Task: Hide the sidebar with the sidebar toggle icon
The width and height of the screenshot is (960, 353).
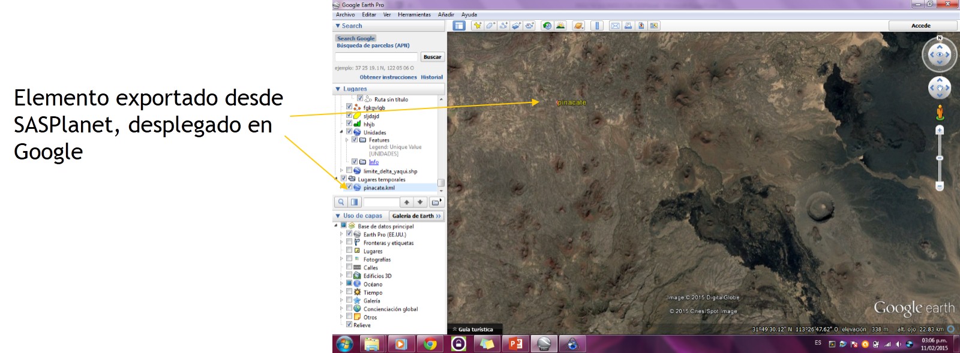Action: click(x=459, y=26)
